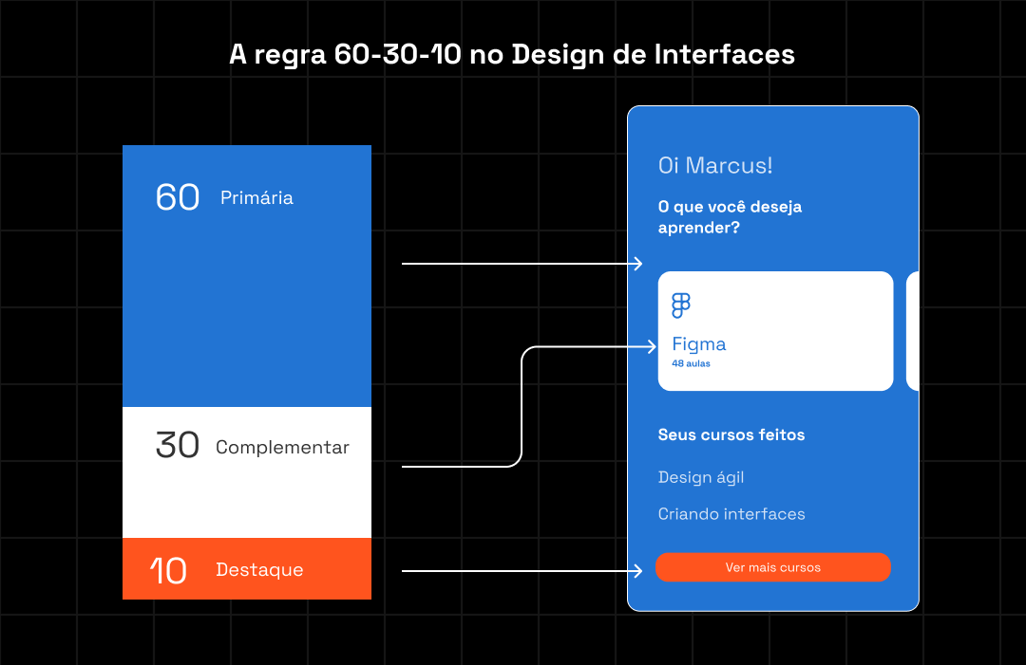
Task: Click the 'Complementar' label
Action: tap(283, 448)
